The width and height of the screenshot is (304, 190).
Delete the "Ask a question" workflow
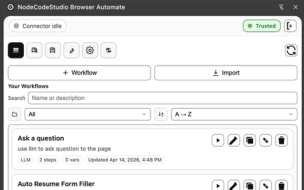(x=282, y=140)
